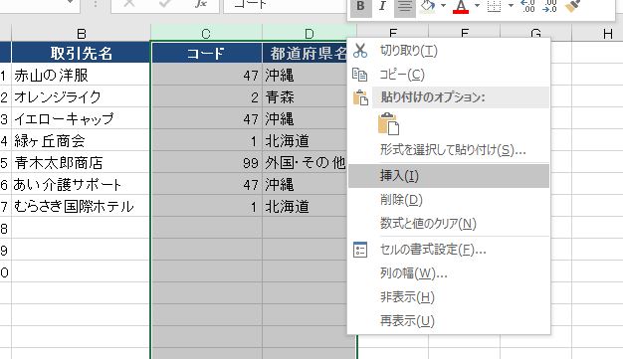Select code 1 in 緑ヶ丘商会 row
The width and height of the screenshot is (623, 359).
click(x=207, y=140)
